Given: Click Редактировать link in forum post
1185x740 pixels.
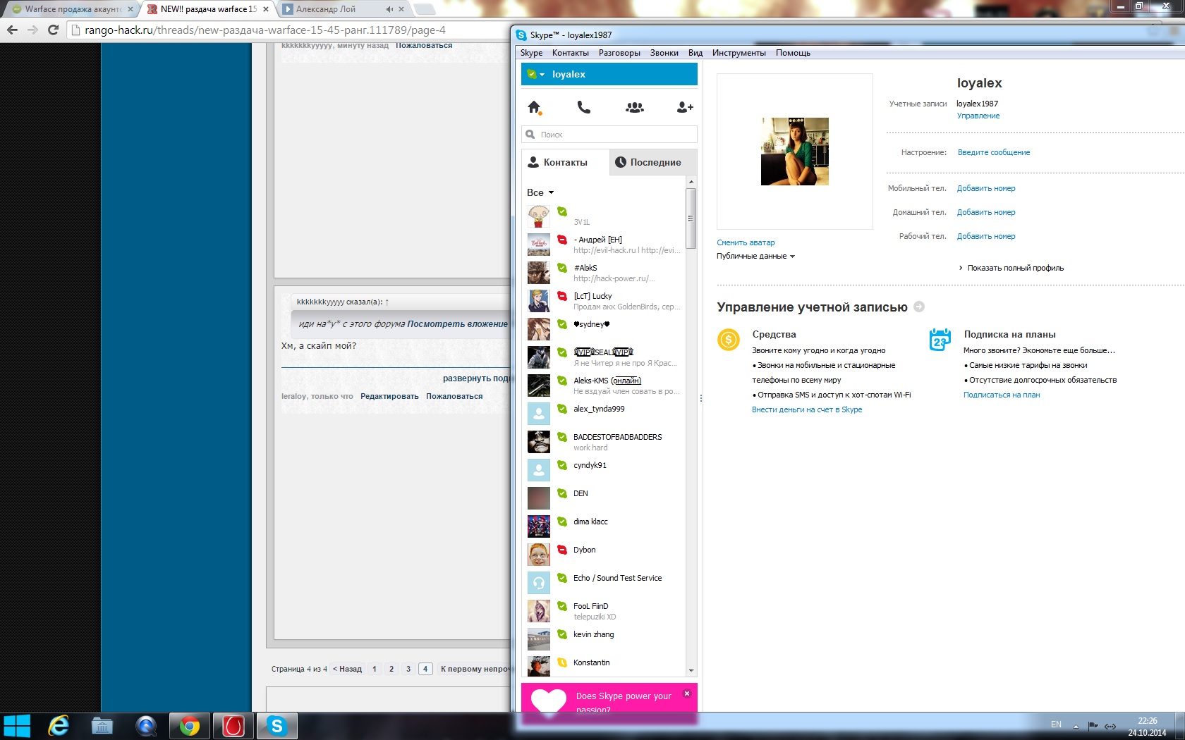Looking at the screenshot, I should (x=389, y=396).
